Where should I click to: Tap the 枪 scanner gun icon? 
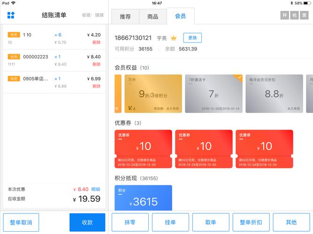(295, 15)
